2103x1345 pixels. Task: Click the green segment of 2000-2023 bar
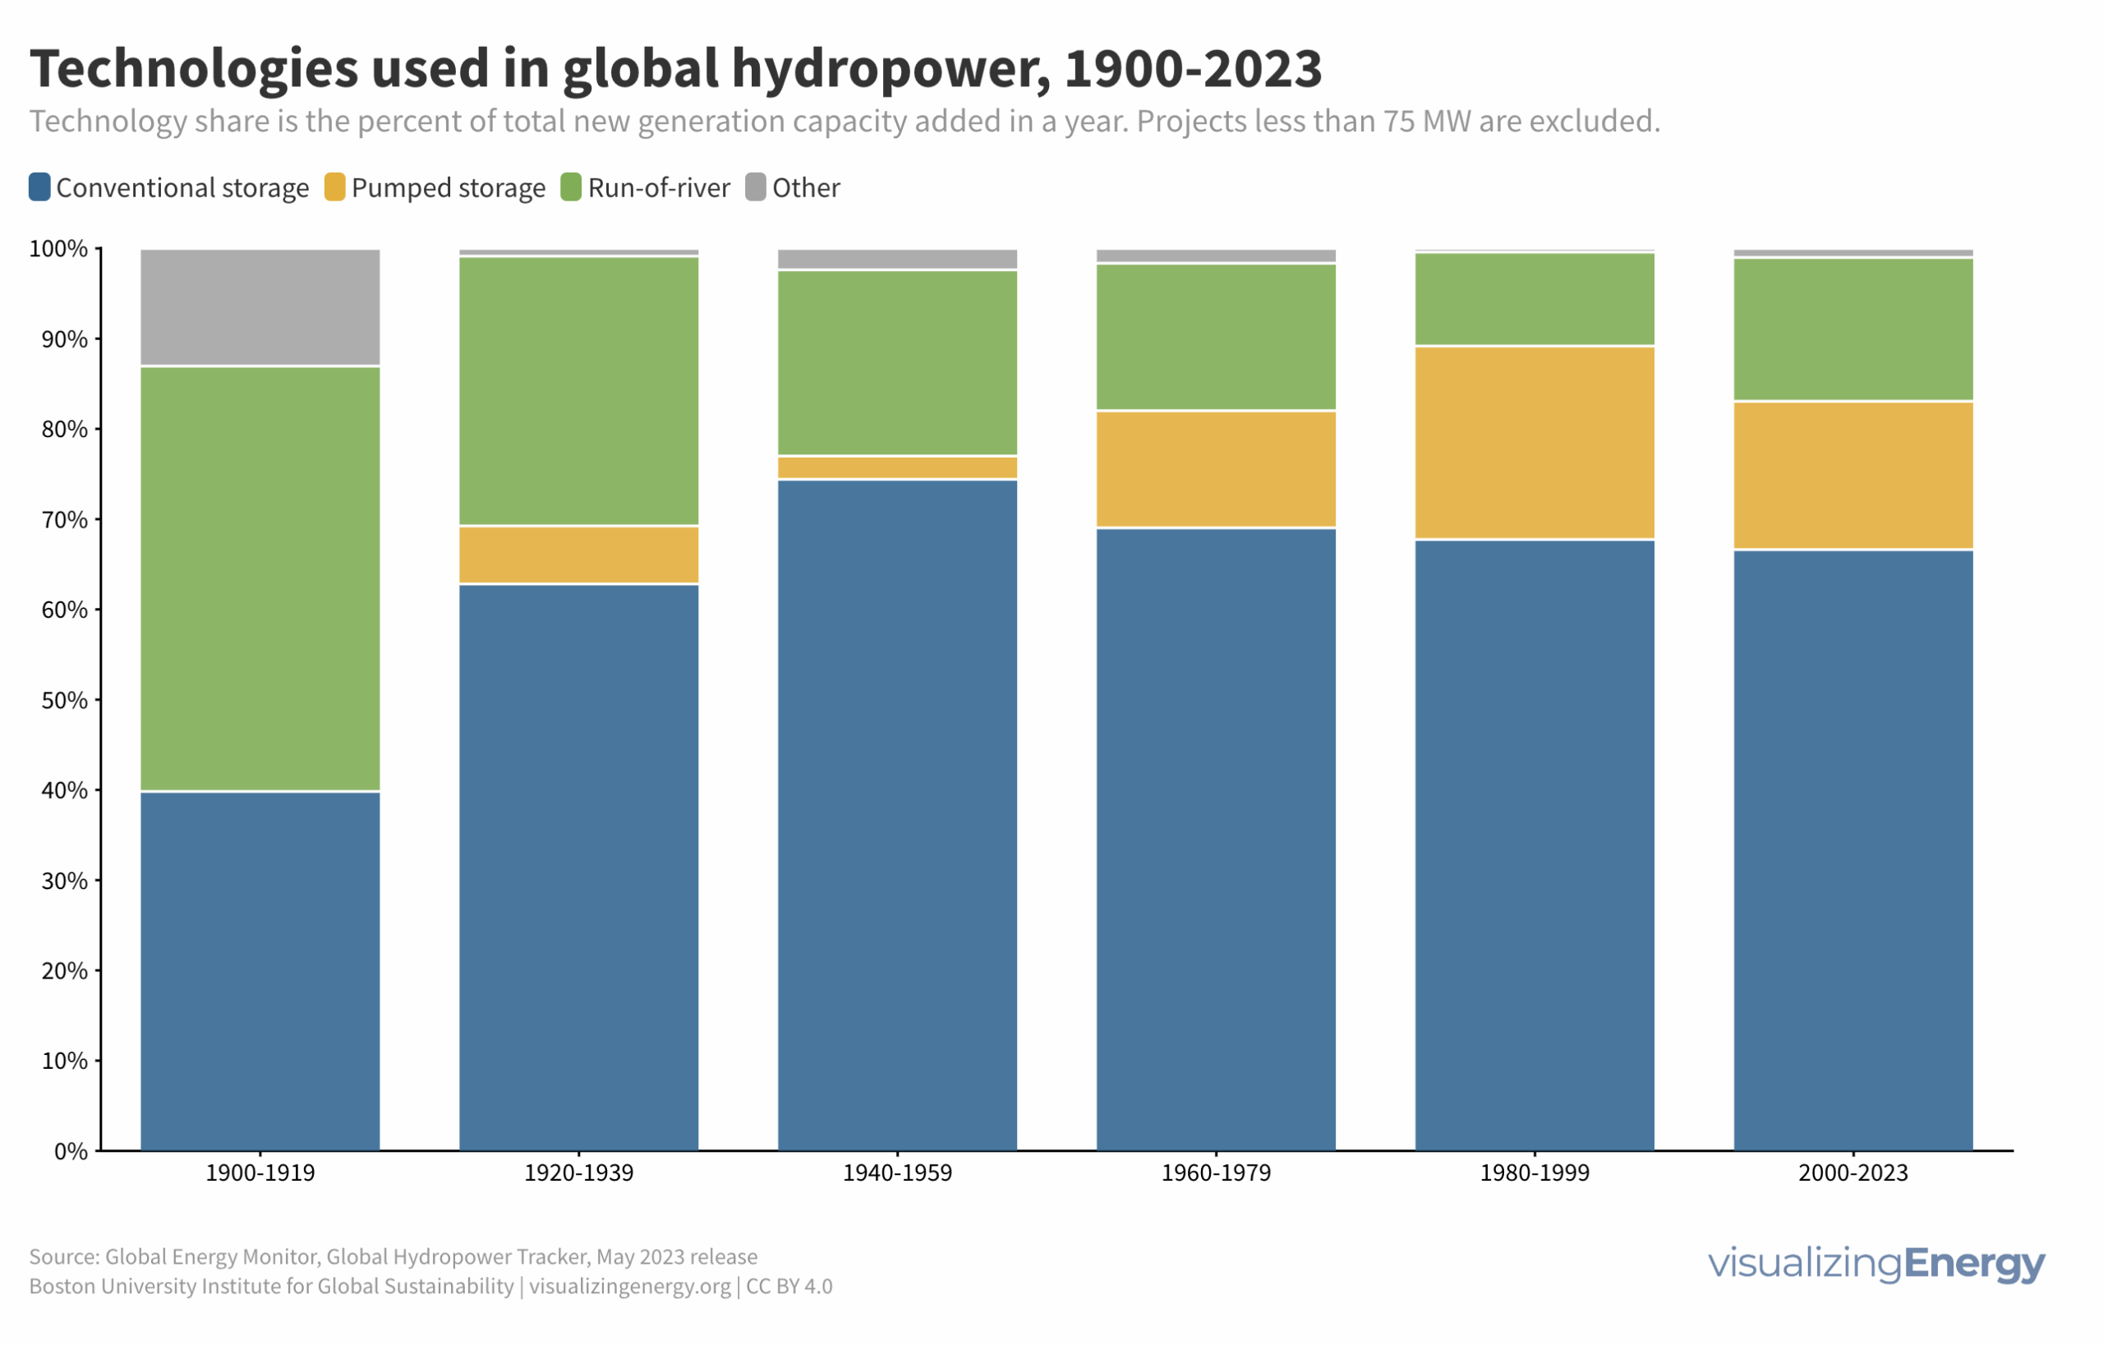(1853, 329)
